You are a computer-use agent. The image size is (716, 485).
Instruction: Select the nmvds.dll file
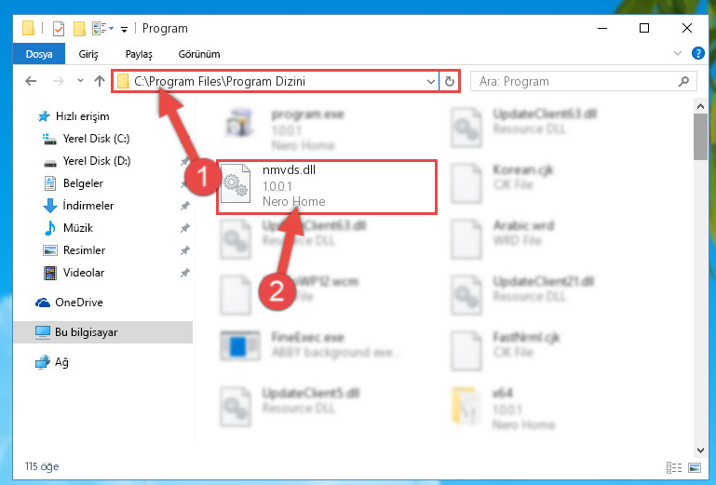[327, 186]
